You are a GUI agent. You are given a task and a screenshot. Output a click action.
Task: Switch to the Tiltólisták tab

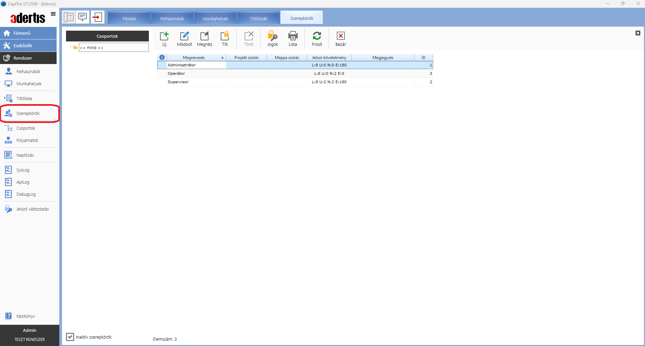point(258,19)
